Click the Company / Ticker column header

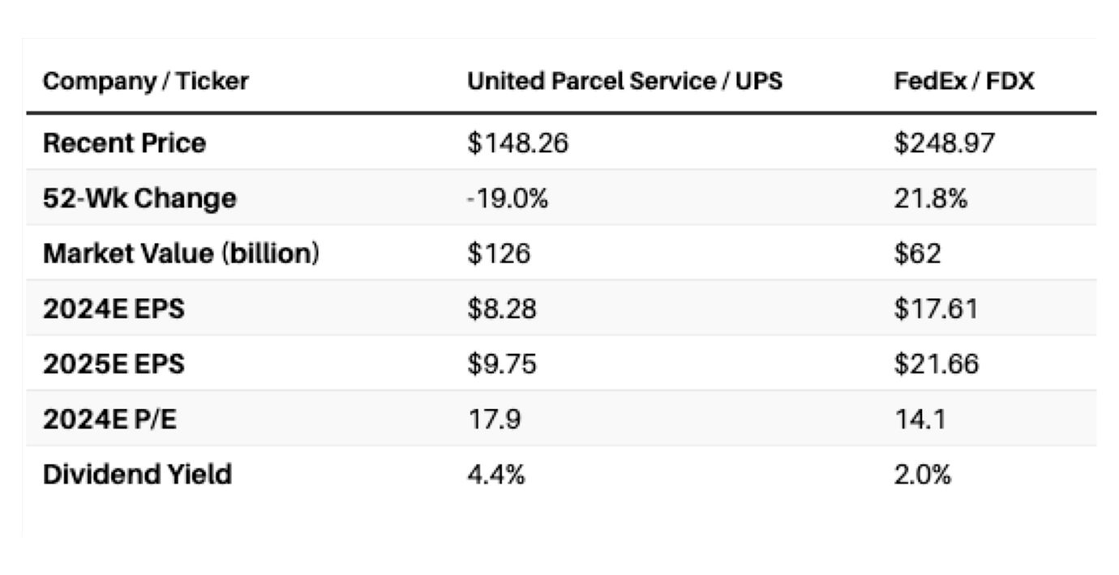[145, 81]
